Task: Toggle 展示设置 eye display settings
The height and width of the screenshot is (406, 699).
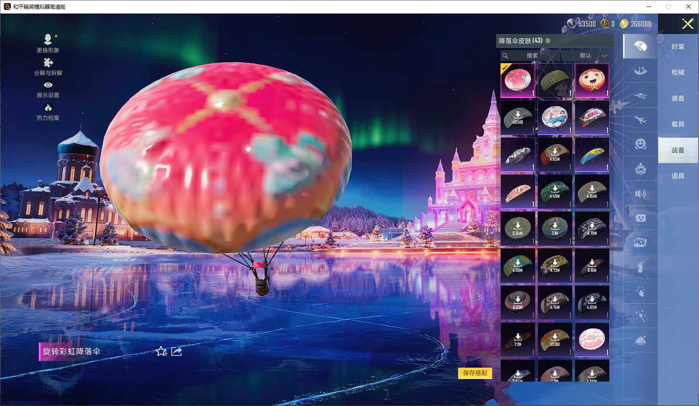Action: [48, 85]
